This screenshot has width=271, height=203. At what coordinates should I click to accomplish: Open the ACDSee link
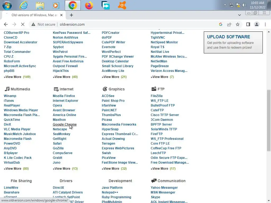click(x=108, y=96)
